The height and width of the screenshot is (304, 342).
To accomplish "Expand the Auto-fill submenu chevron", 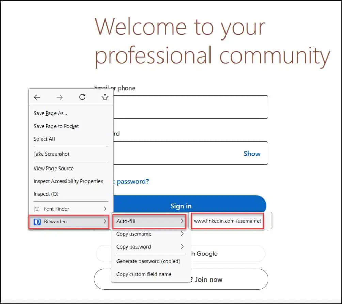I will (x=182, y=221).
